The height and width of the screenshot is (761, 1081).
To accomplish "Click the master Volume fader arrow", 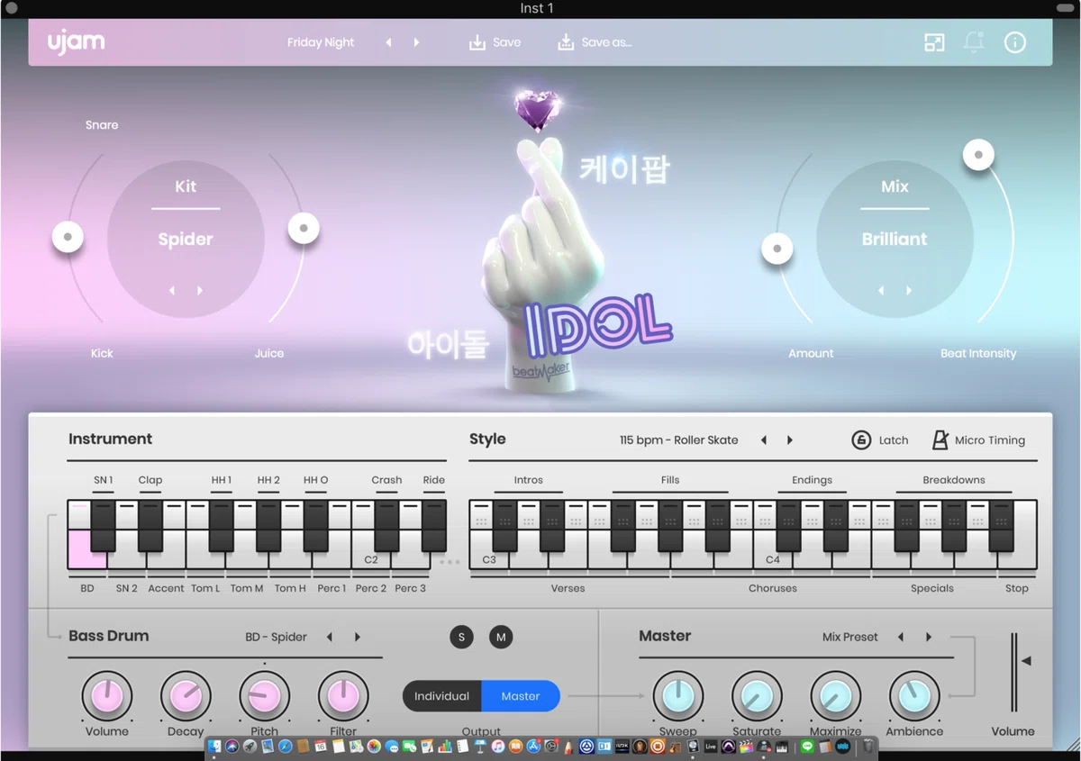I will click(x=1025, y=661).
